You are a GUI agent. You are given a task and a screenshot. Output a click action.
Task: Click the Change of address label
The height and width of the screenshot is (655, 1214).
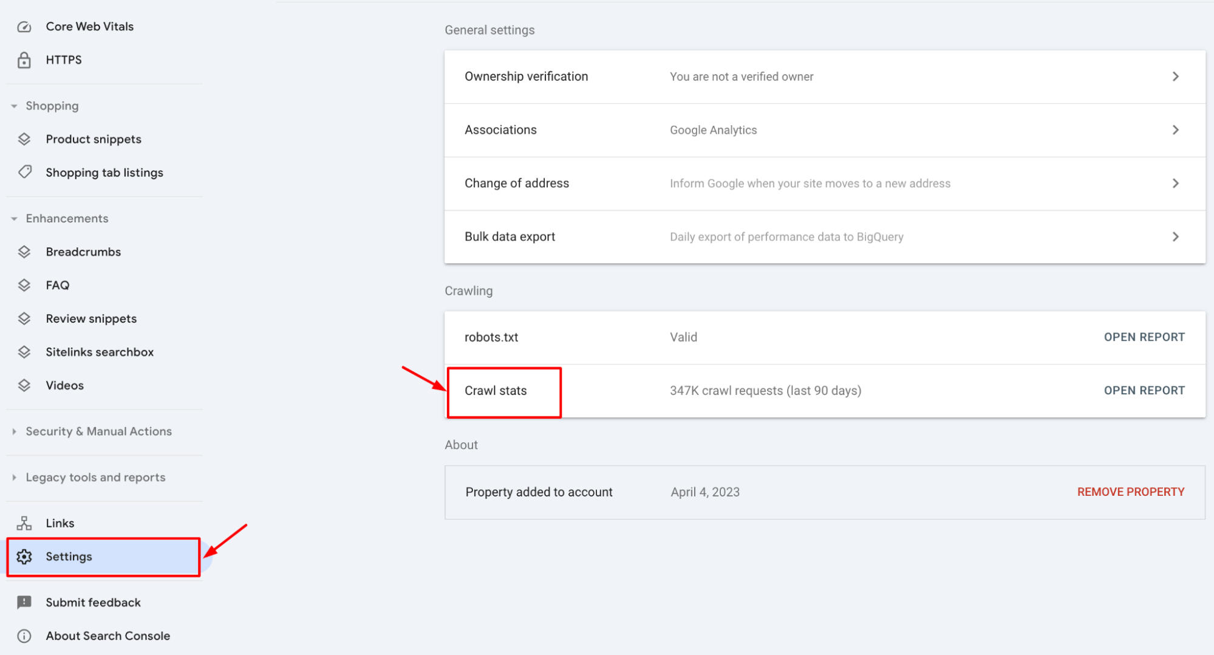tap(517, 183)
